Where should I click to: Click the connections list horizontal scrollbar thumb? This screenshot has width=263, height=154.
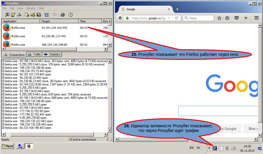[41, 49]
